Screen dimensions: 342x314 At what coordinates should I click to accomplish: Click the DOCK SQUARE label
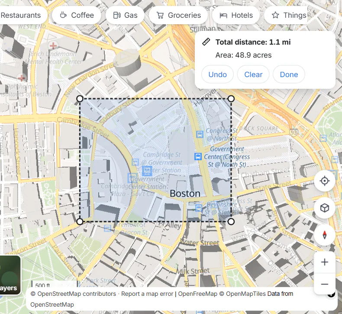[x=259, y=129]
